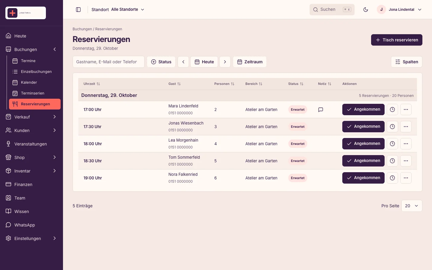
Task: Open WhatsApp in the sidebar
Action: click(31, 225)
